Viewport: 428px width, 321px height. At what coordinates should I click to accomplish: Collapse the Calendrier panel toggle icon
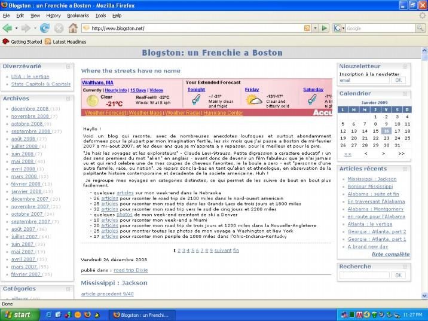click(x=405, y=94)
